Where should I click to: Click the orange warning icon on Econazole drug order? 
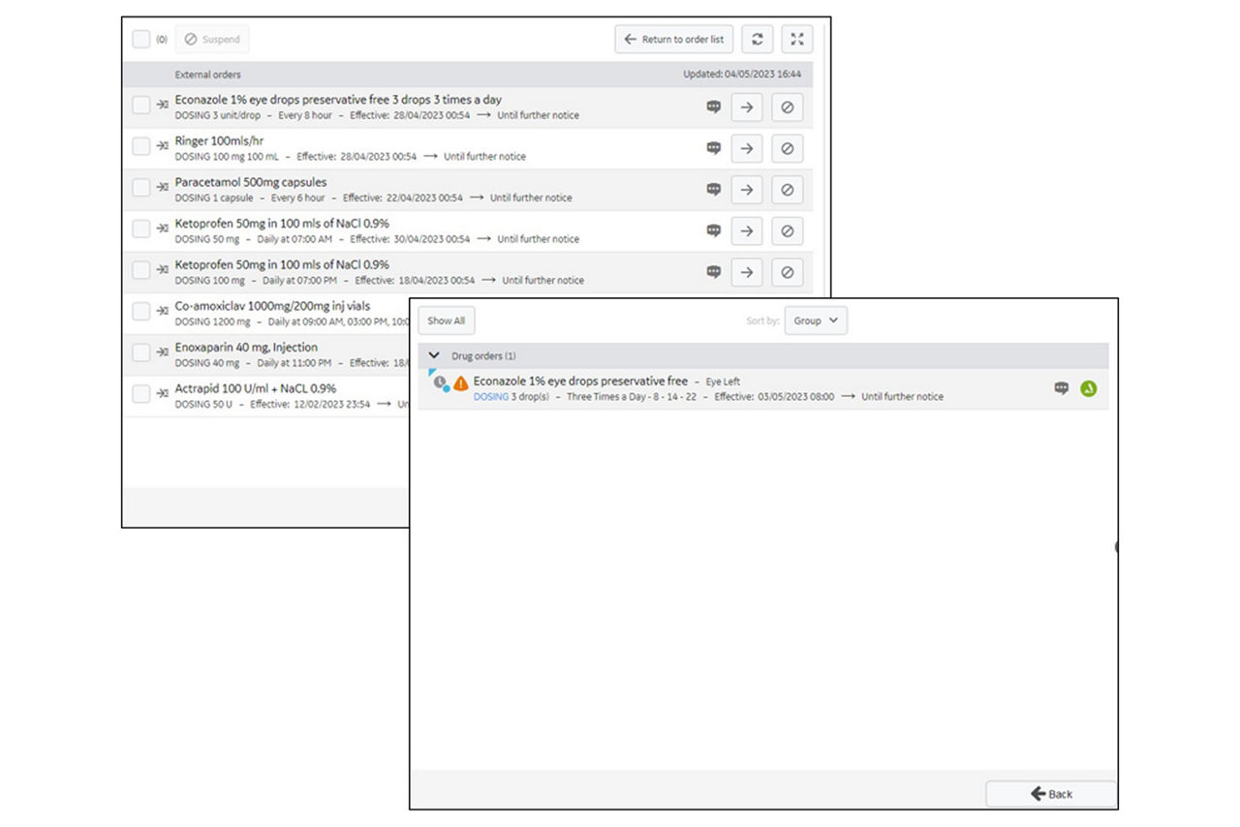point(461,383)
